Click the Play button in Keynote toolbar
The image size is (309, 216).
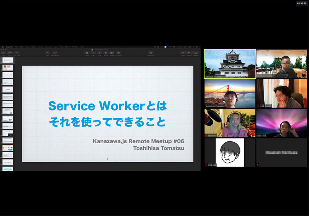tap(47, 53)
